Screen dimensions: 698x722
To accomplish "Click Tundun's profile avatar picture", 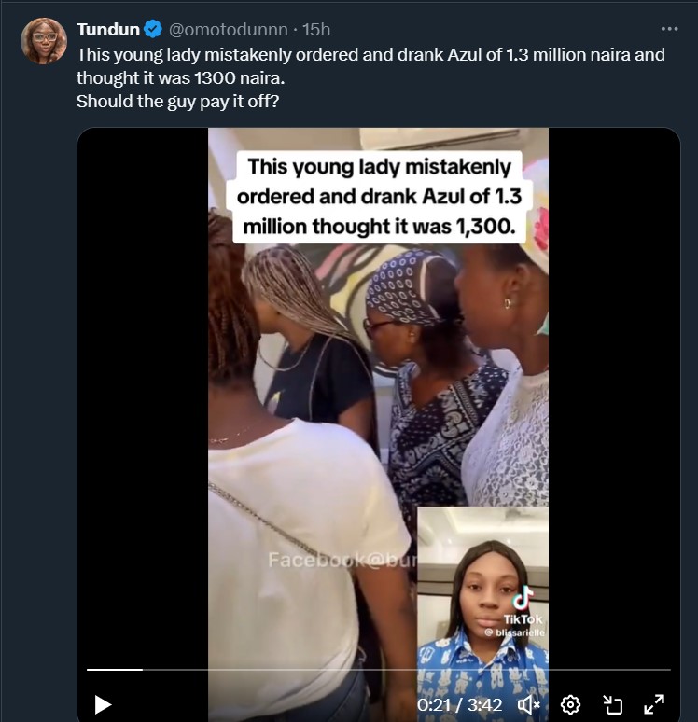I will [x=44, y=41].
